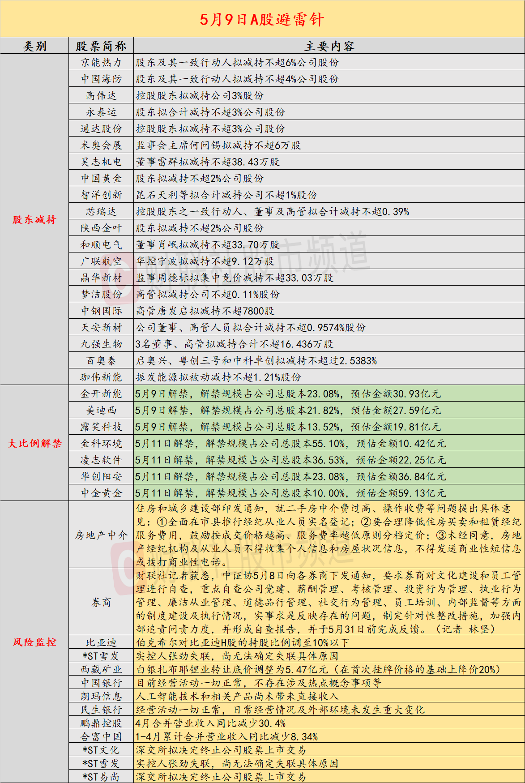Click the unlock row with 预估金额59.13亿元
This screenshot has height=783, width=525.
tap(329, 493)
